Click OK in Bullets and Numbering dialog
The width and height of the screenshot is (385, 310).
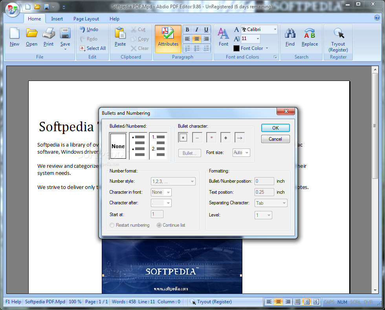tap(275, 128)
